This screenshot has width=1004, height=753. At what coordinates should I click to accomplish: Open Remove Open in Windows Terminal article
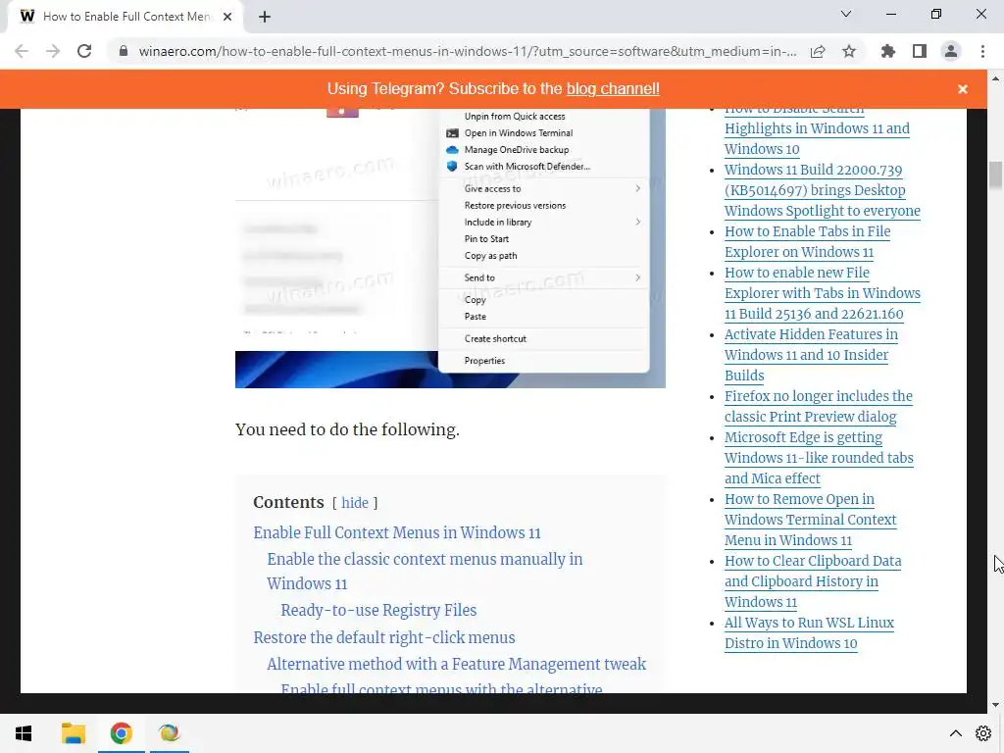point(810,520)
